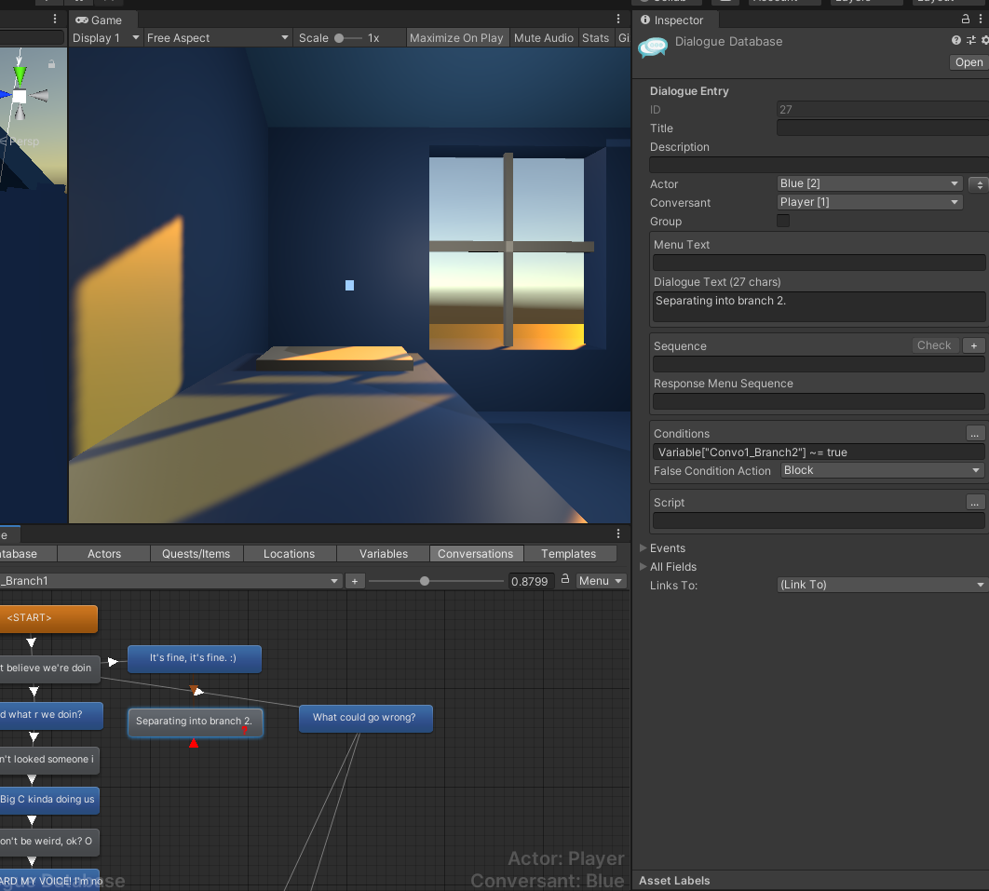This screenshot has height=891, width=989.
Task: Open the Actor dropdown showing Blue [2]
Action: (x=869, y=183)
